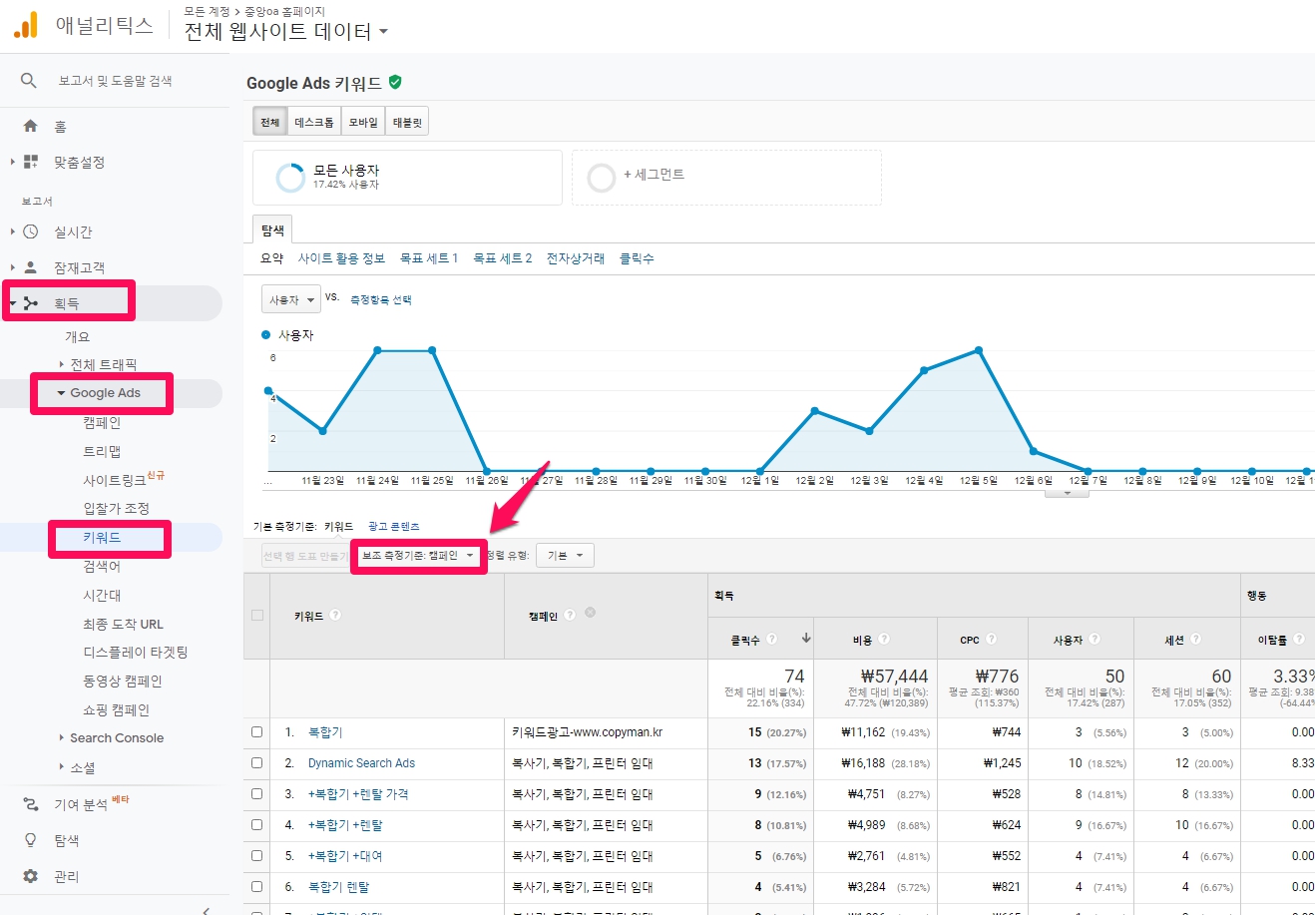This screenshot has height=915, width=1315.
Task: Click the 12월 5일 data point on chart
Action: [x=979, y=350]
